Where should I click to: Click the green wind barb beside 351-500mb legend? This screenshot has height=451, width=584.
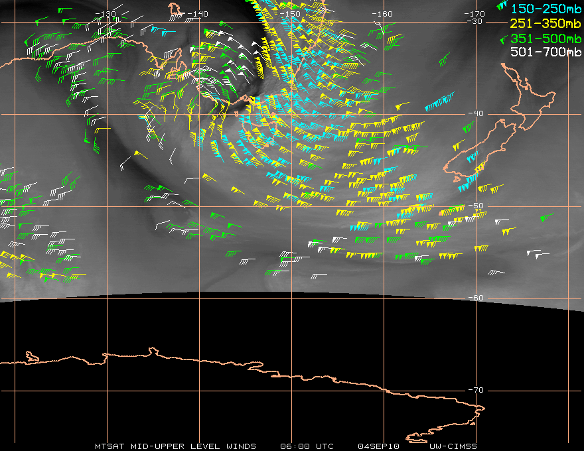503,38
